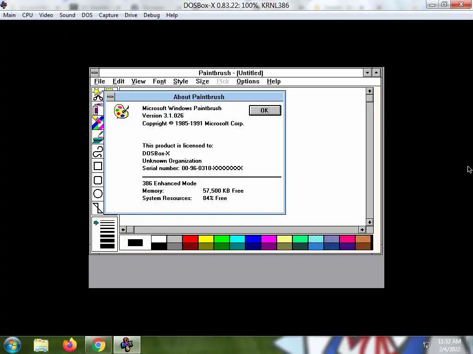Image resolution: width=473 pixels, height=354 pixels.
Task: Click the palette icon in About dialog
Action: click(121, 111)
